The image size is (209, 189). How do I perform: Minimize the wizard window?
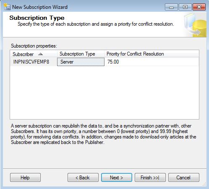tap(171, 7)
